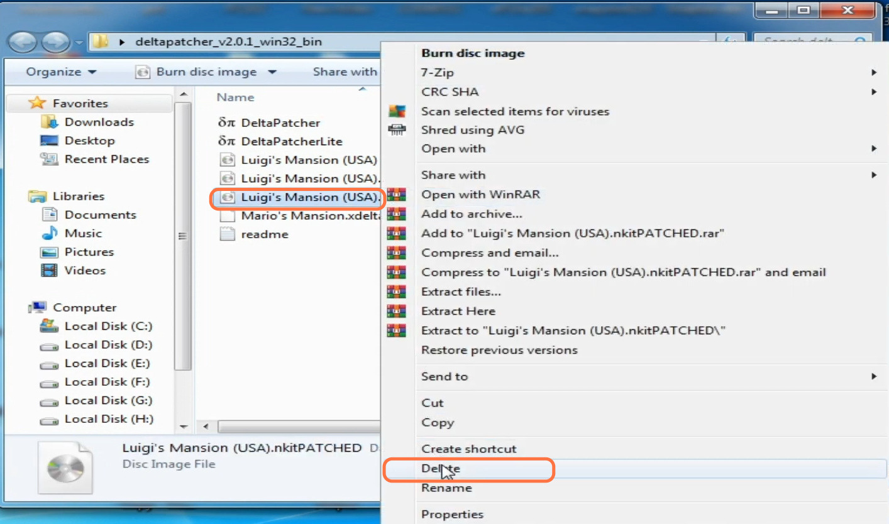Viewport: 889px width, 524px height.
Task: Open the recent pages dropdown beside Forward
Action: point(79,43)
